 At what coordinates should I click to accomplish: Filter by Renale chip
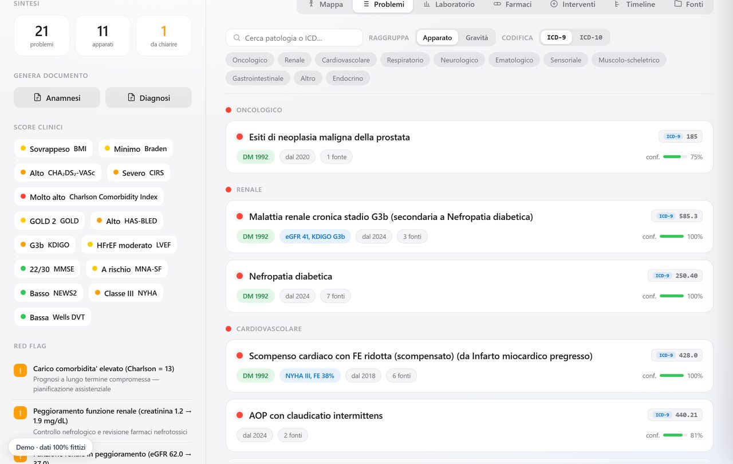(294, 60)
